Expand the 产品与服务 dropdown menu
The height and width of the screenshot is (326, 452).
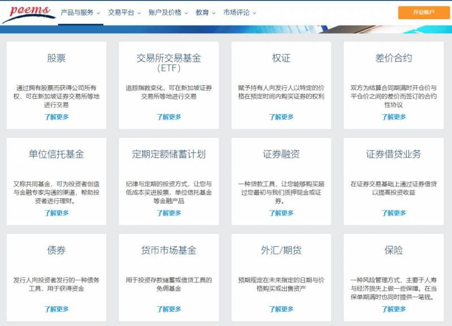click(80, 12)
